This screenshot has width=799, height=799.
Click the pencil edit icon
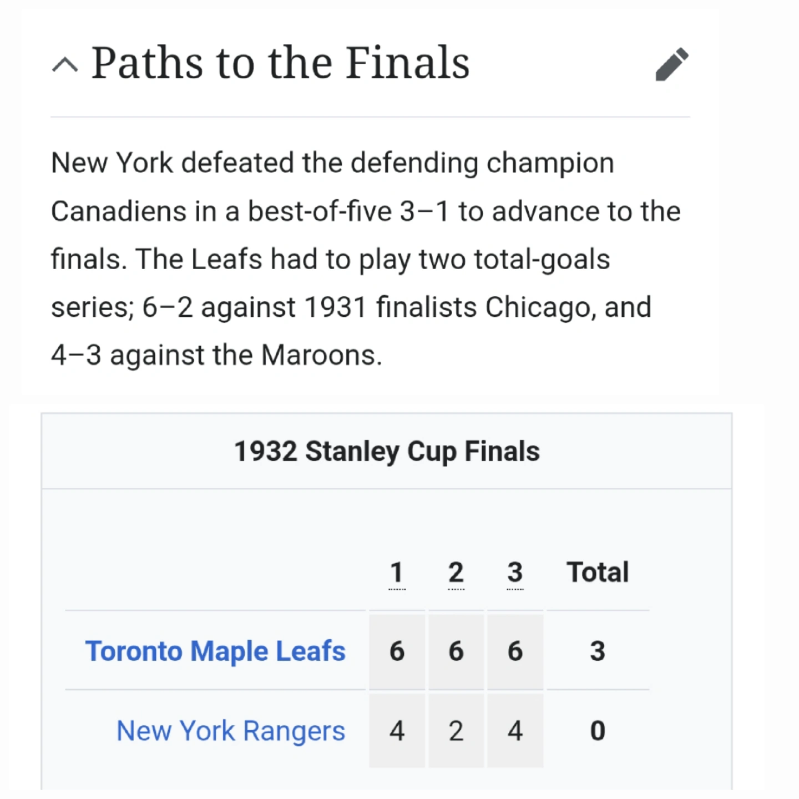coord(672,64)
